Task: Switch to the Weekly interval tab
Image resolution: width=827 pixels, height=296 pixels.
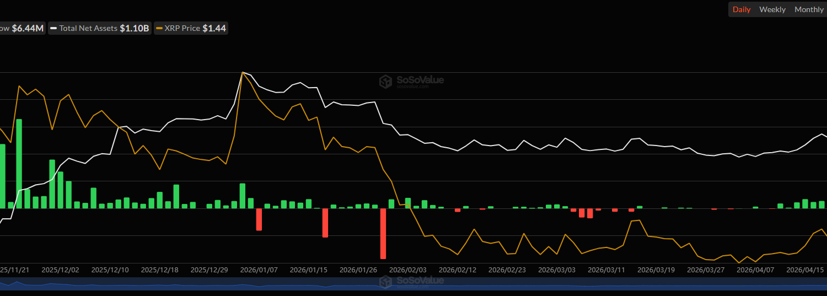Action: pos(772,9)
